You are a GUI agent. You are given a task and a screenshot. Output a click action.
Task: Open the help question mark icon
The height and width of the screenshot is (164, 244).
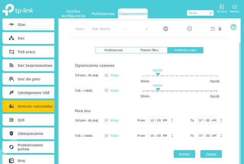click(x=234, y=27)
